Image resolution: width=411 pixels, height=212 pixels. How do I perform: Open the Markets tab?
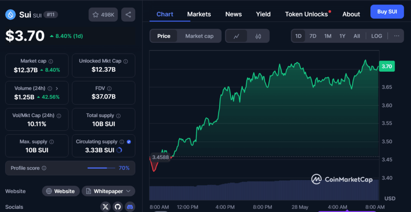pos(199,14)
